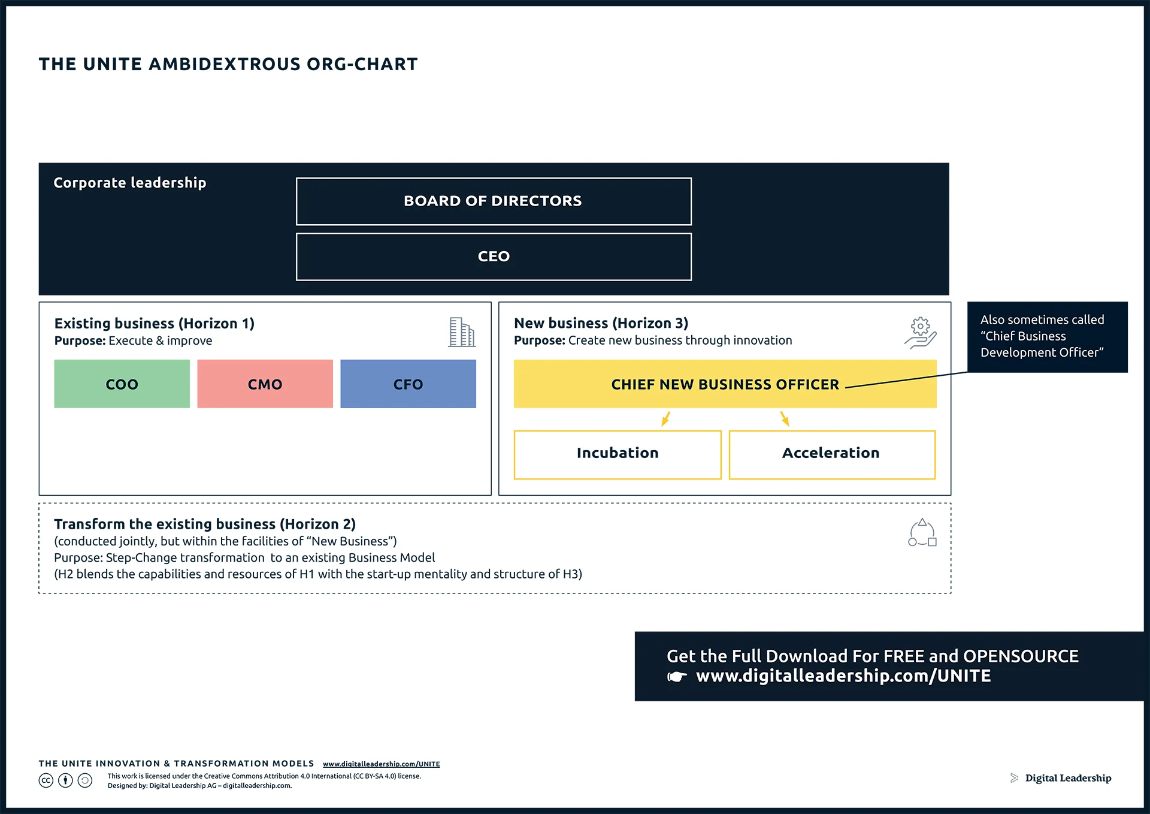This screenshot has width=1150, height=814.
Task: Click the blue CFO block
Action: click(x=408, y=384)
